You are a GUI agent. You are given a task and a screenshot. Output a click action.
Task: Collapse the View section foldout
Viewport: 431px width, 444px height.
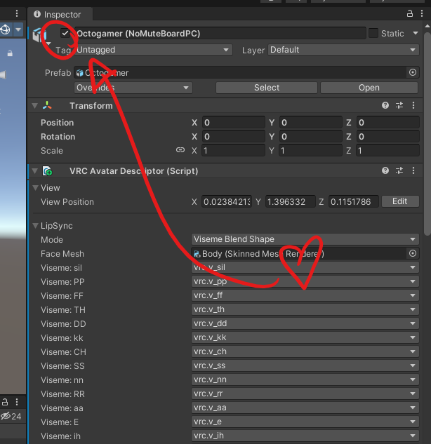point(35,188)
